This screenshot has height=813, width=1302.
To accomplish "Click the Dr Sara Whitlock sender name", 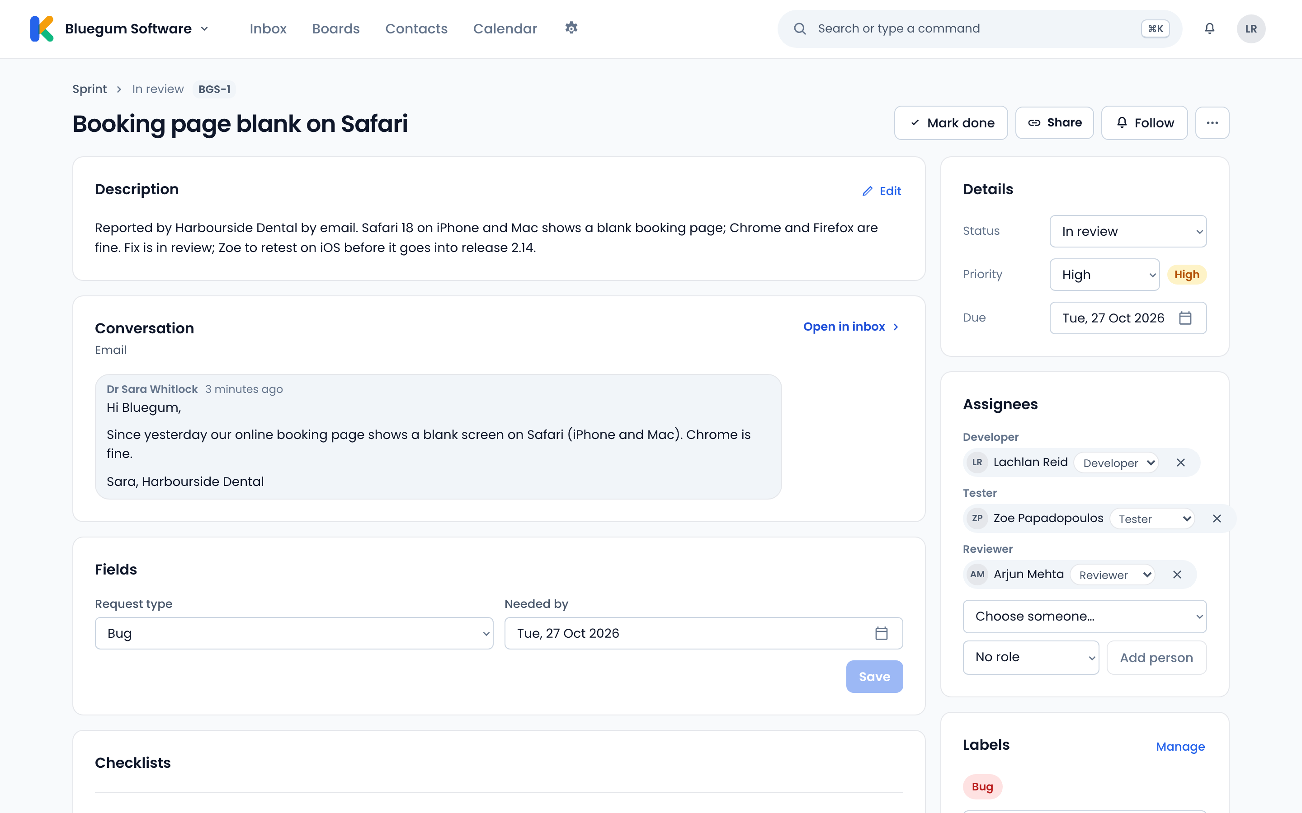I will click(152, 389).
